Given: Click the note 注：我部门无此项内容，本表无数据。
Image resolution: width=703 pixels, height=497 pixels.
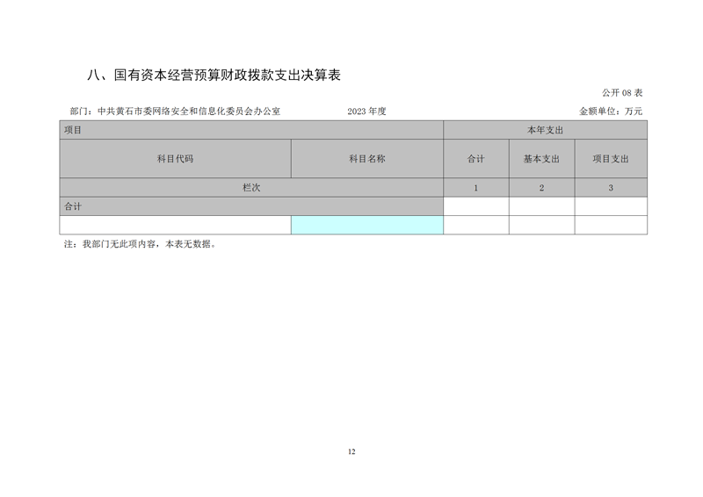Looking at the screenshot, I should tap(141, 244).
